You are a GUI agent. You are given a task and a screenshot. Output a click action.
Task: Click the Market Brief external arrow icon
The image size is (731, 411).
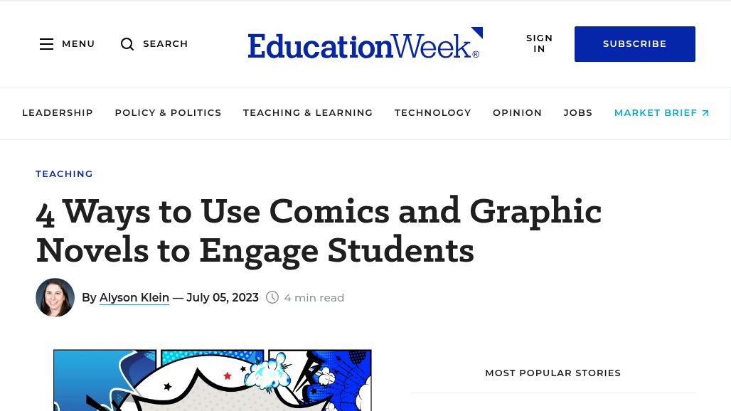(x=705, y=113)
